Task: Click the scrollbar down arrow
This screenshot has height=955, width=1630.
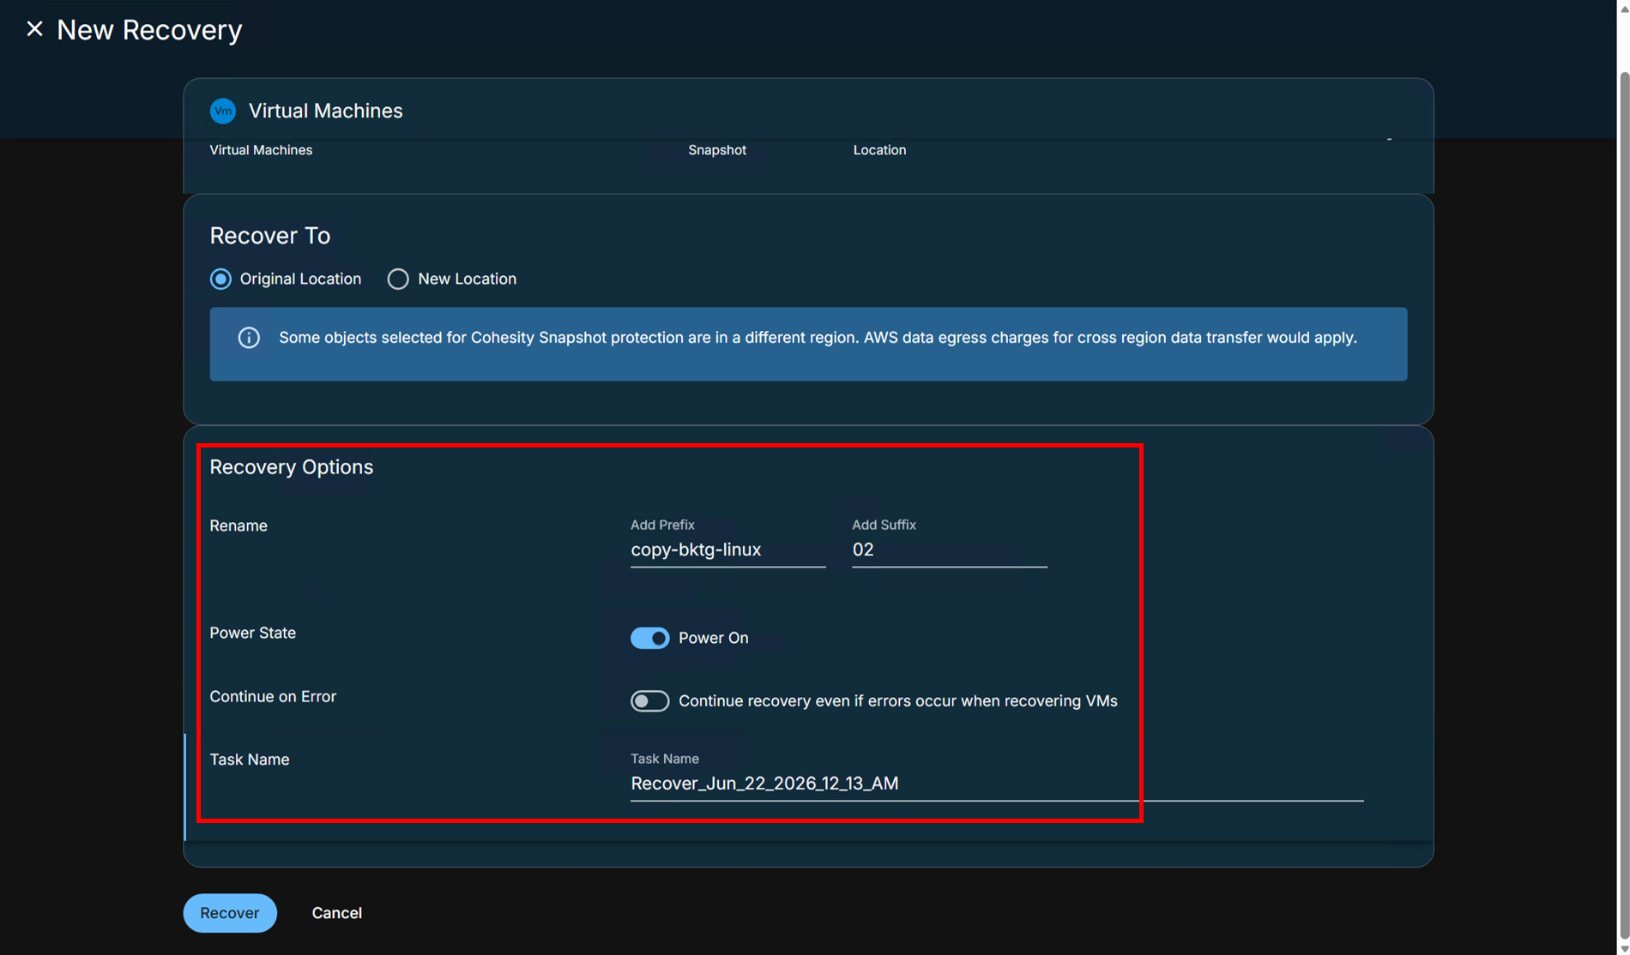Action: (1623, 948)
